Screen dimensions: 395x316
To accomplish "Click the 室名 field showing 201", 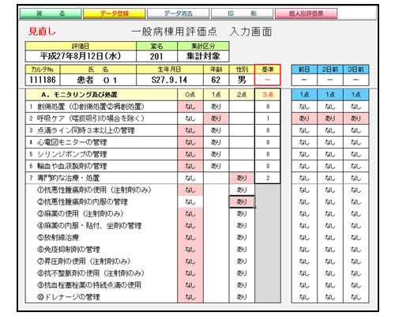I will (156, 56).
